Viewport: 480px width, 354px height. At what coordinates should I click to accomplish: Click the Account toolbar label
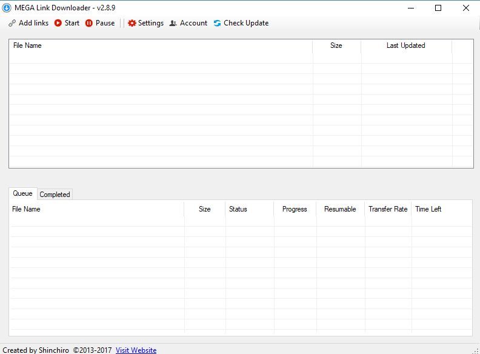coord(193,23)
